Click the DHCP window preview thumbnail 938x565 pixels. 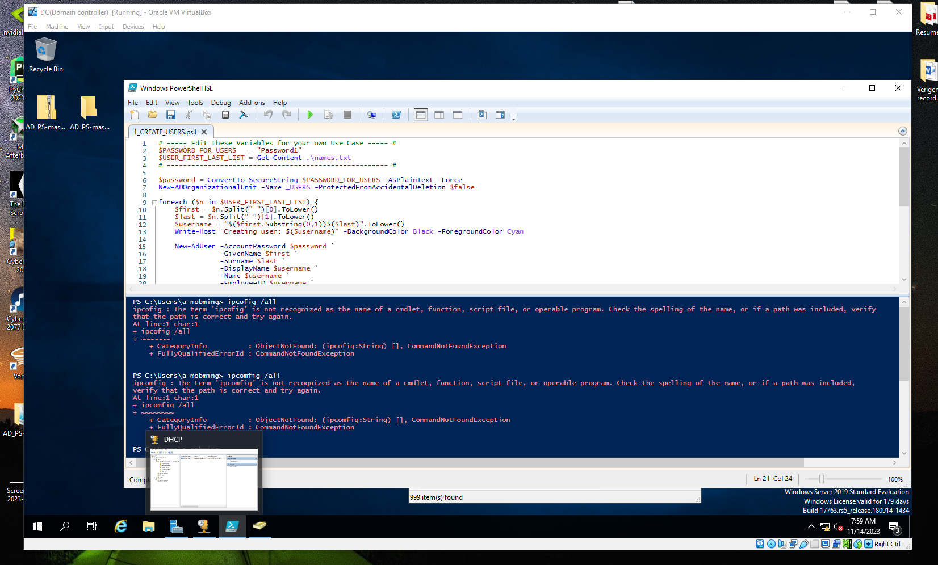pos(204,478)
